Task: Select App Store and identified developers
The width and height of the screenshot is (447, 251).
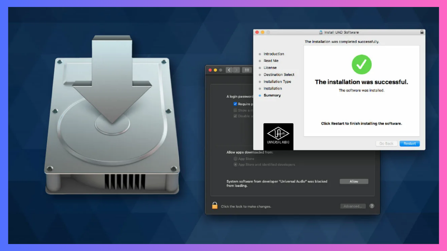Action: click(235, 164)
